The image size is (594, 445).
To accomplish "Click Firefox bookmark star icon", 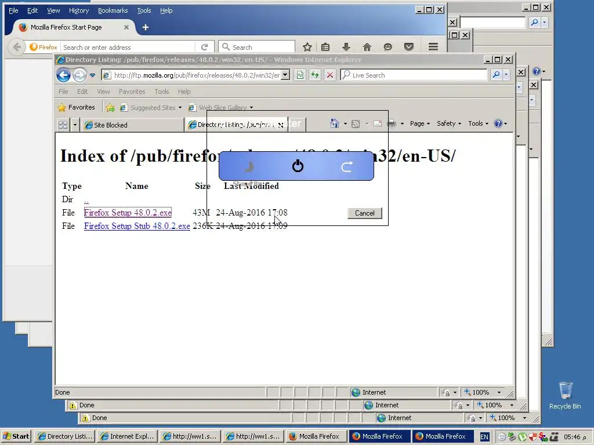I will point(307,47).
